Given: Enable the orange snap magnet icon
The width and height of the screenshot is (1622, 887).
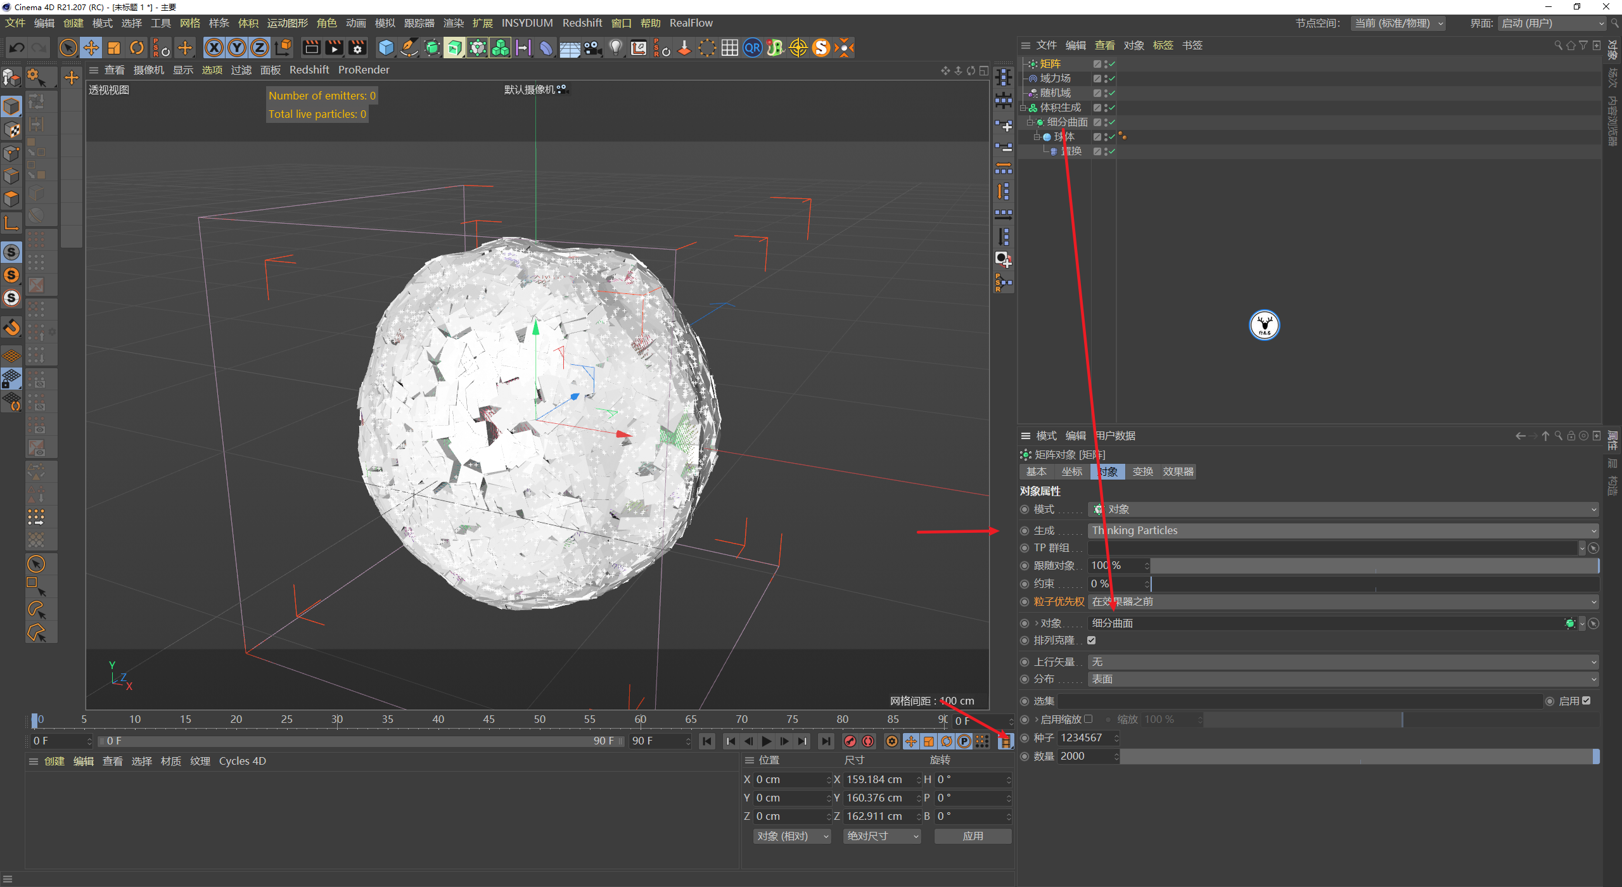Looking at the screenshot, I should point(11,328).
